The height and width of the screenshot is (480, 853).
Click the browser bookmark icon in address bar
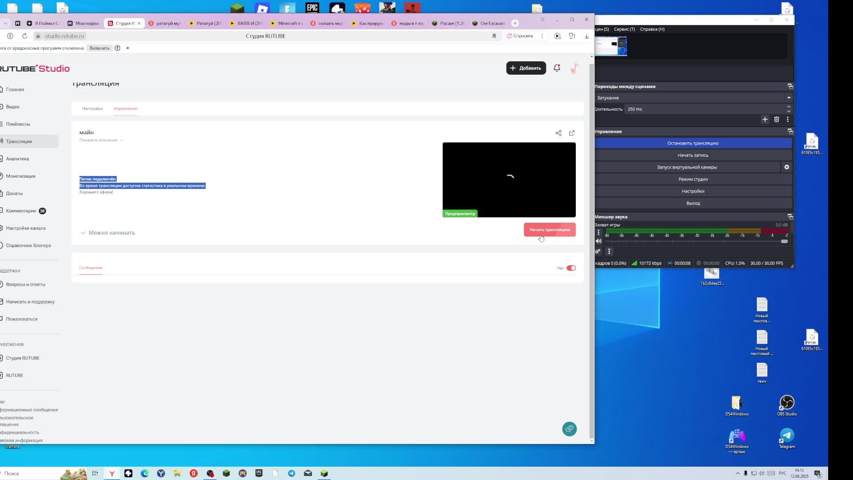click(x=494, y=36)
